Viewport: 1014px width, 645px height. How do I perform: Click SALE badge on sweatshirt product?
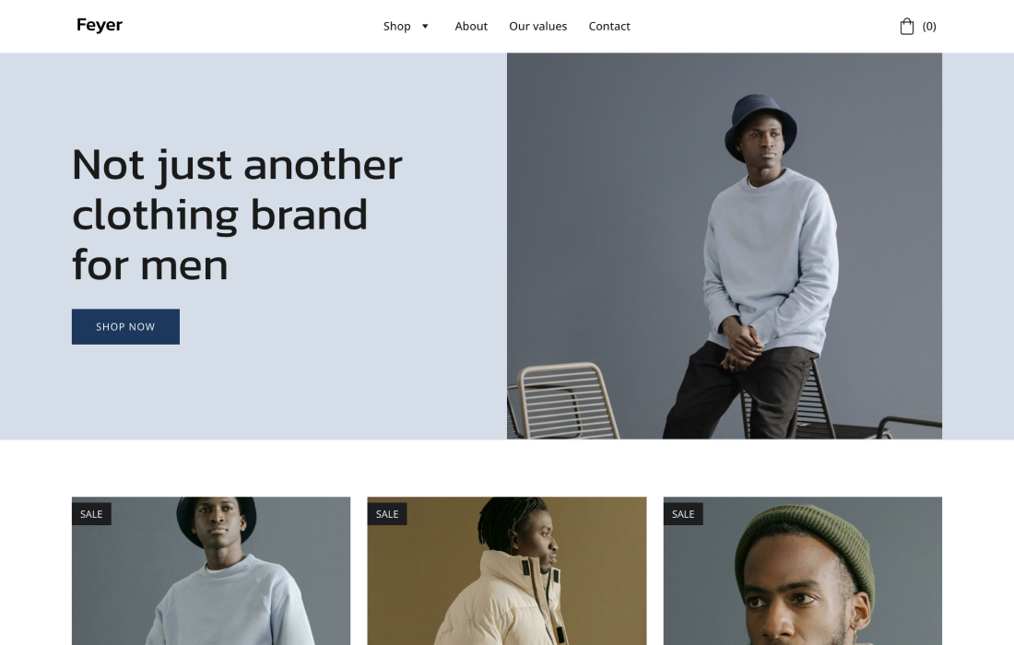[x=91, y=514]
